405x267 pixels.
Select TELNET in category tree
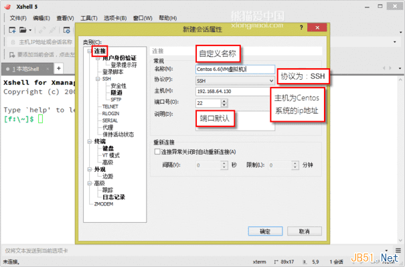point(110,106)
